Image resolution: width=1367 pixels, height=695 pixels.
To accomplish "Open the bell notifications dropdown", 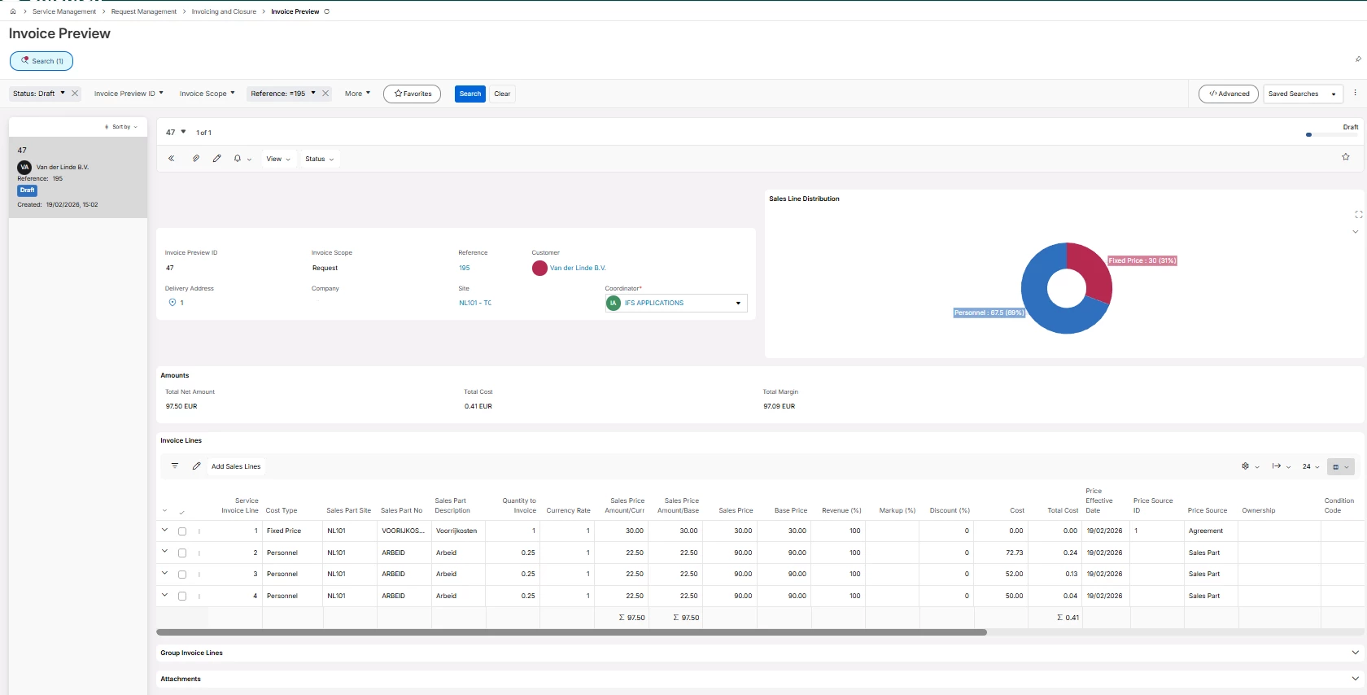I will 242,159.
